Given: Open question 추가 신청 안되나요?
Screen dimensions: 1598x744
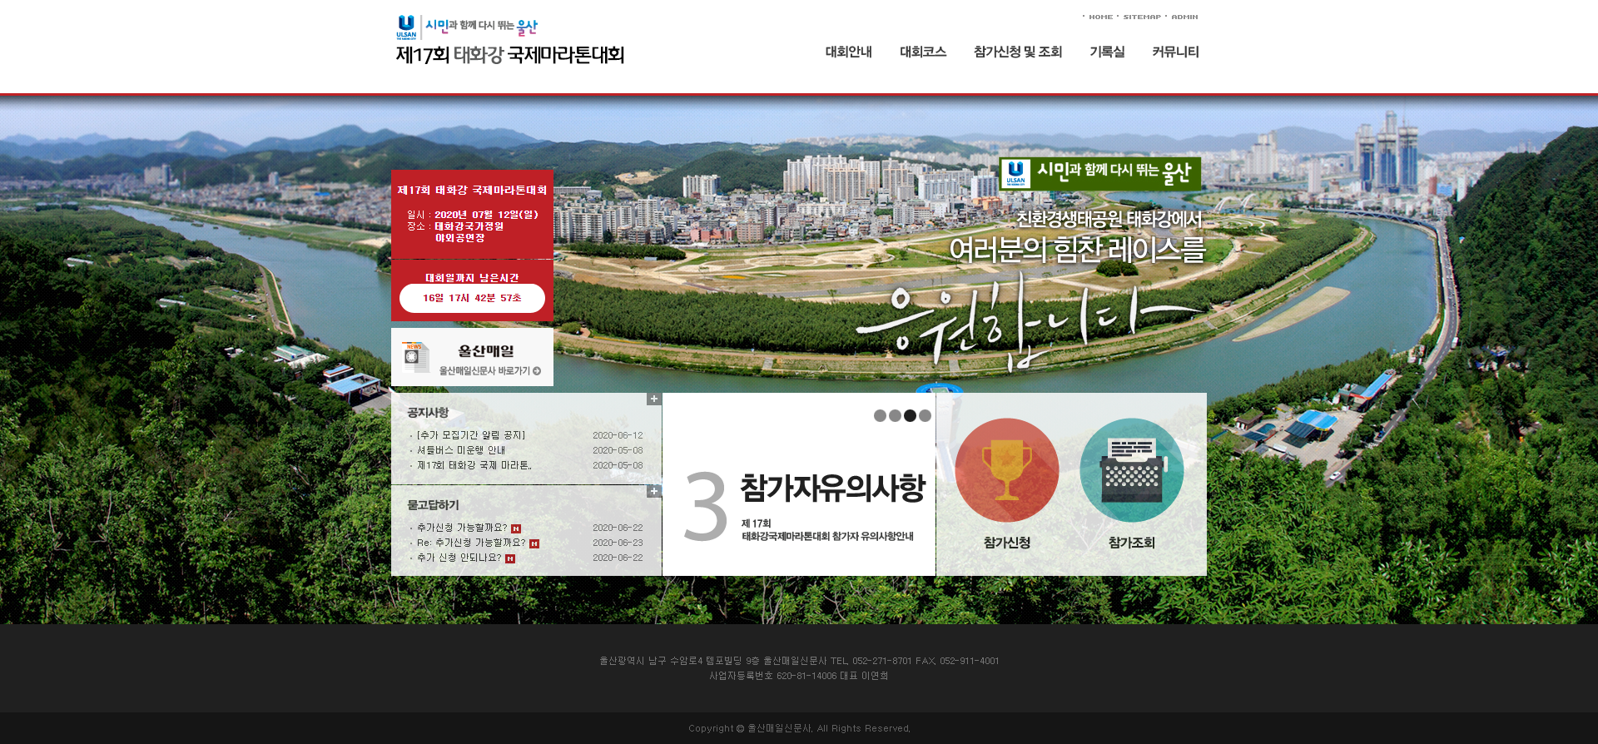Looking at the screenshot, I should tap(459, 558).
